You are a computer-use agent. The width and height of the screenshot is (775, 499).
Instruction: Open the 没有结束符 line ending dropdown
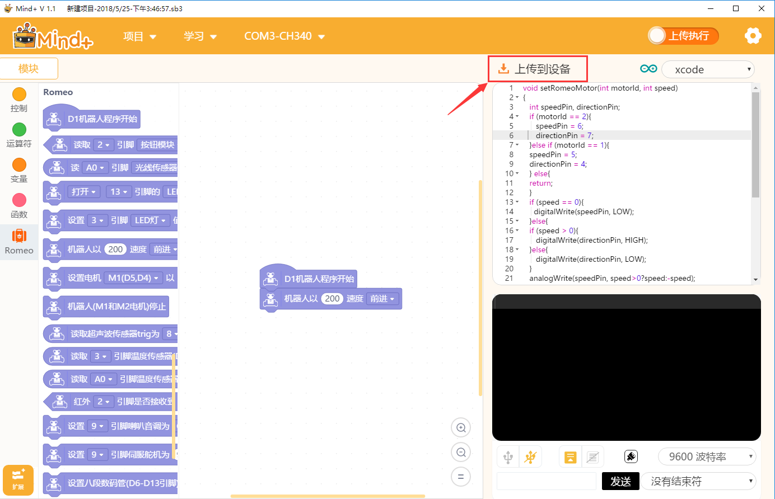(699, 481)
